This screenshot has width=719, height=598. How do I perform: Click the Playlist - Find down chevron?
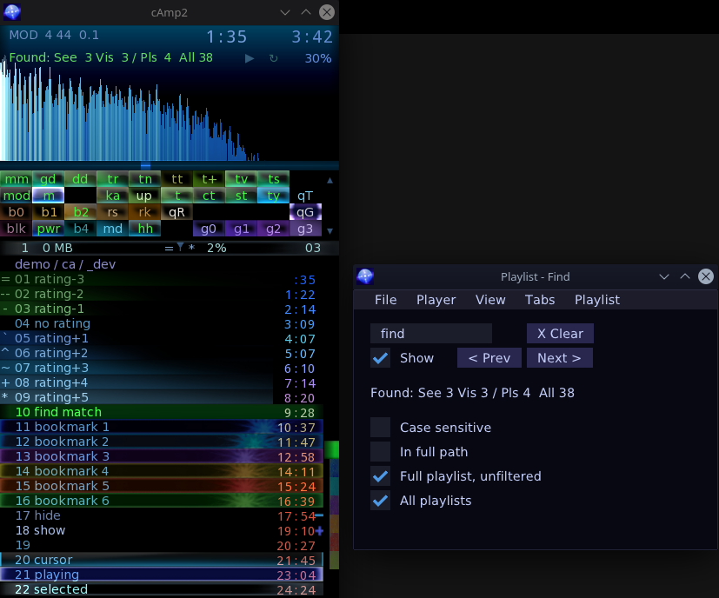coord(664,276)
